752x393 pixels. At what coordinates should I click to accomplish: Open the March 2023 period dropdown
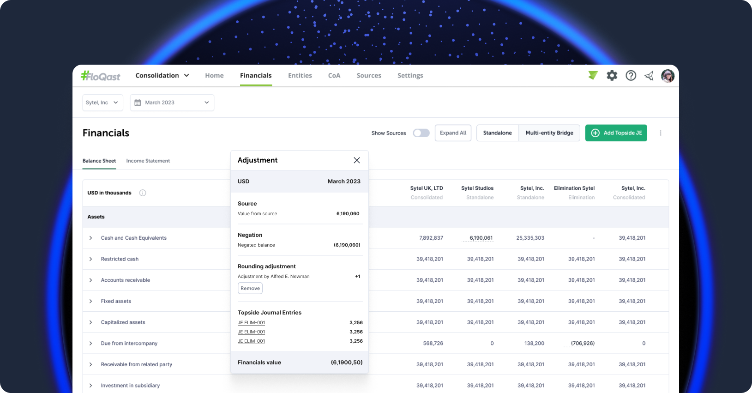pyautogui.click(x=172, y=103)
